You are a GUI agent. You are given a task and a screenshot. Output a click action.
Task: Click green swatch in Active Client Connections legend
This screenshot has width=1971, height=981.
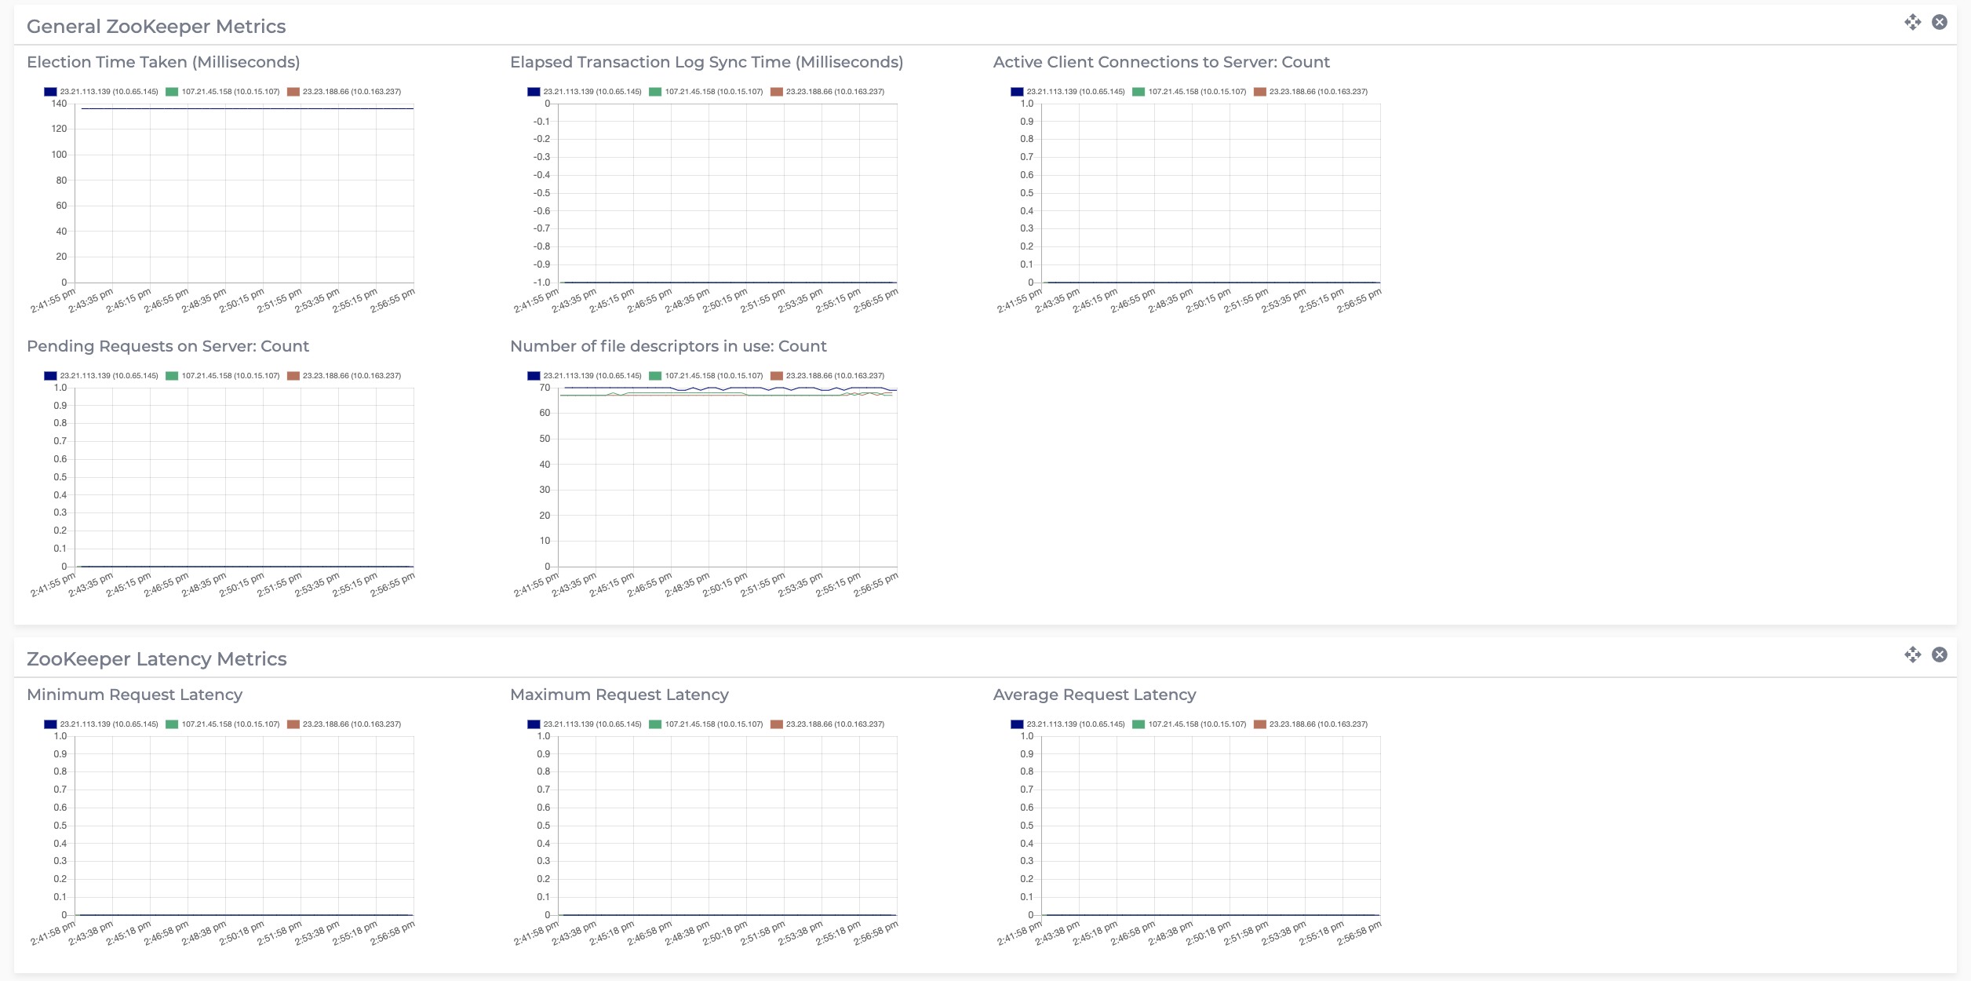1139,92
